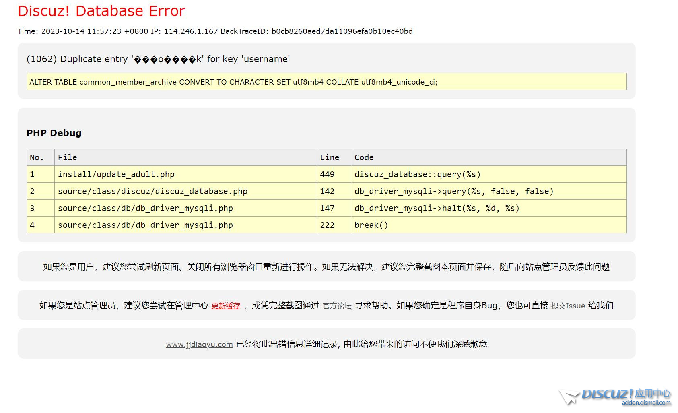Click line number 142 cell
The width and height of the screenshot is (678, 413).
[x=334, y=191]
